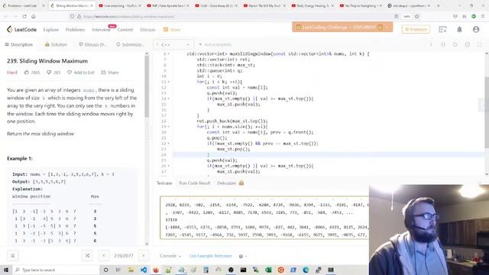Collapse the function at code line 6

(169, 54)
